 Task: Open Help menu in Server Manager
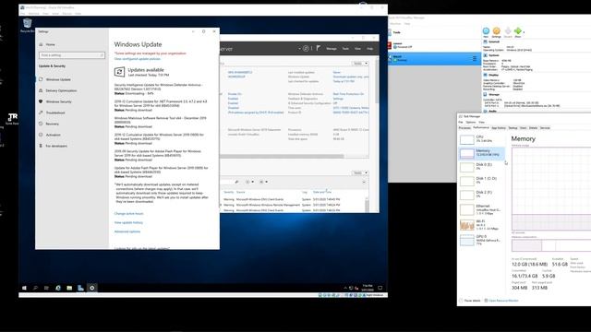370,49
